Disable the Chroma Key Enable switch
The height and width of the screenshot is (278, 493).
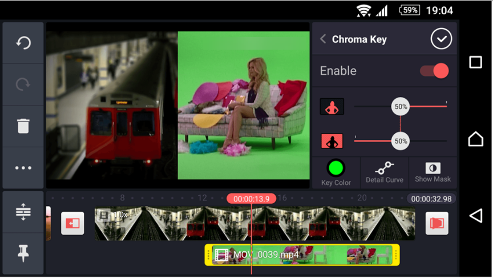(434, 71)
